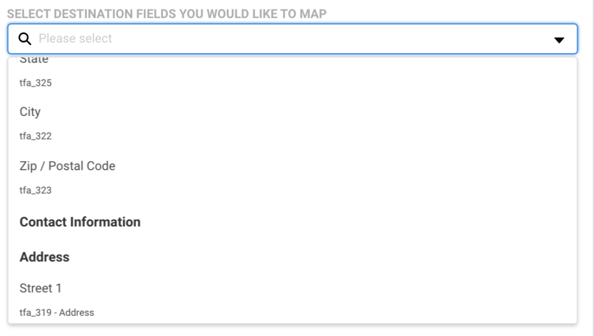Click the tfa_319 - Address sublabel
This screenshot has height=336, width=594.
pyautogui.click(x=57, y=313)
